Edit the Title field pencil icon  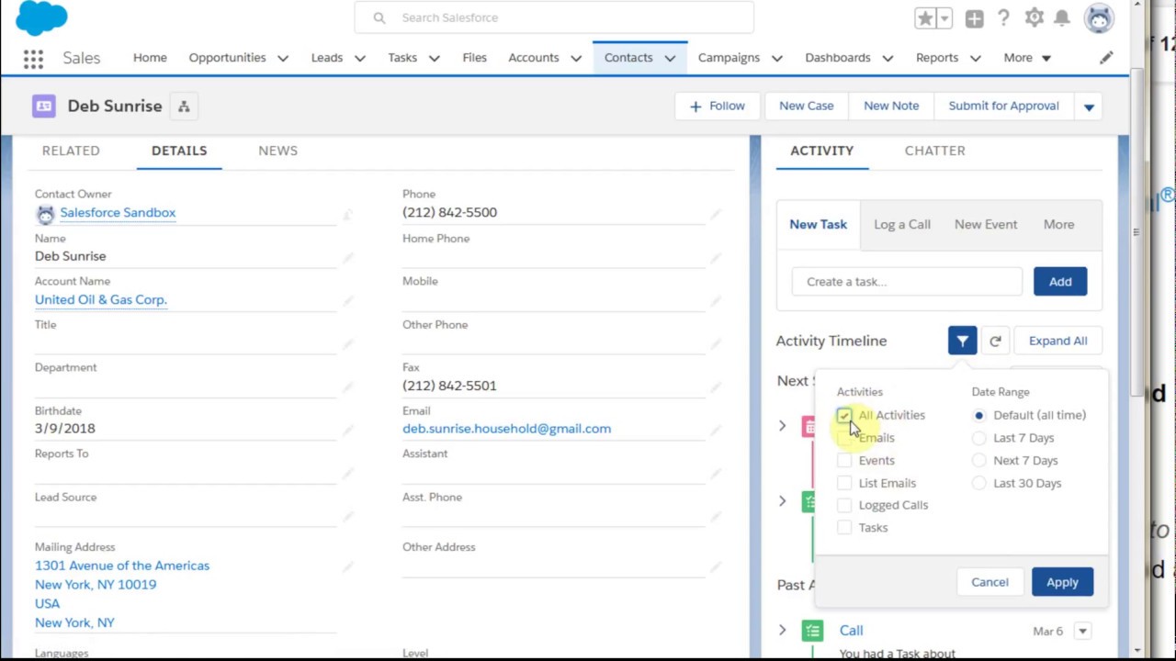pos(347,344)
